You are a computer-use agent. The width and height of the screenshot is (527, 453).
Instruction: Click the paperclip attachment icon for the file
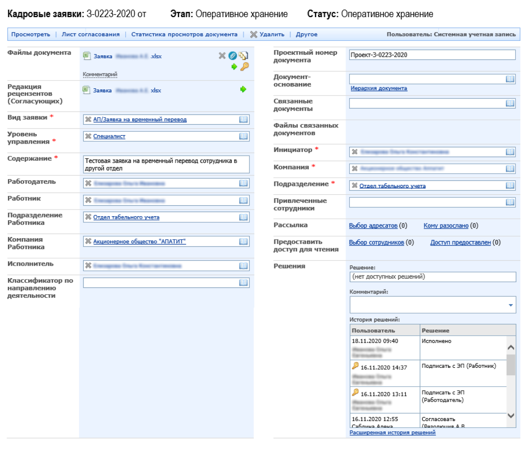pyautogui.click(x=233, y=55)
